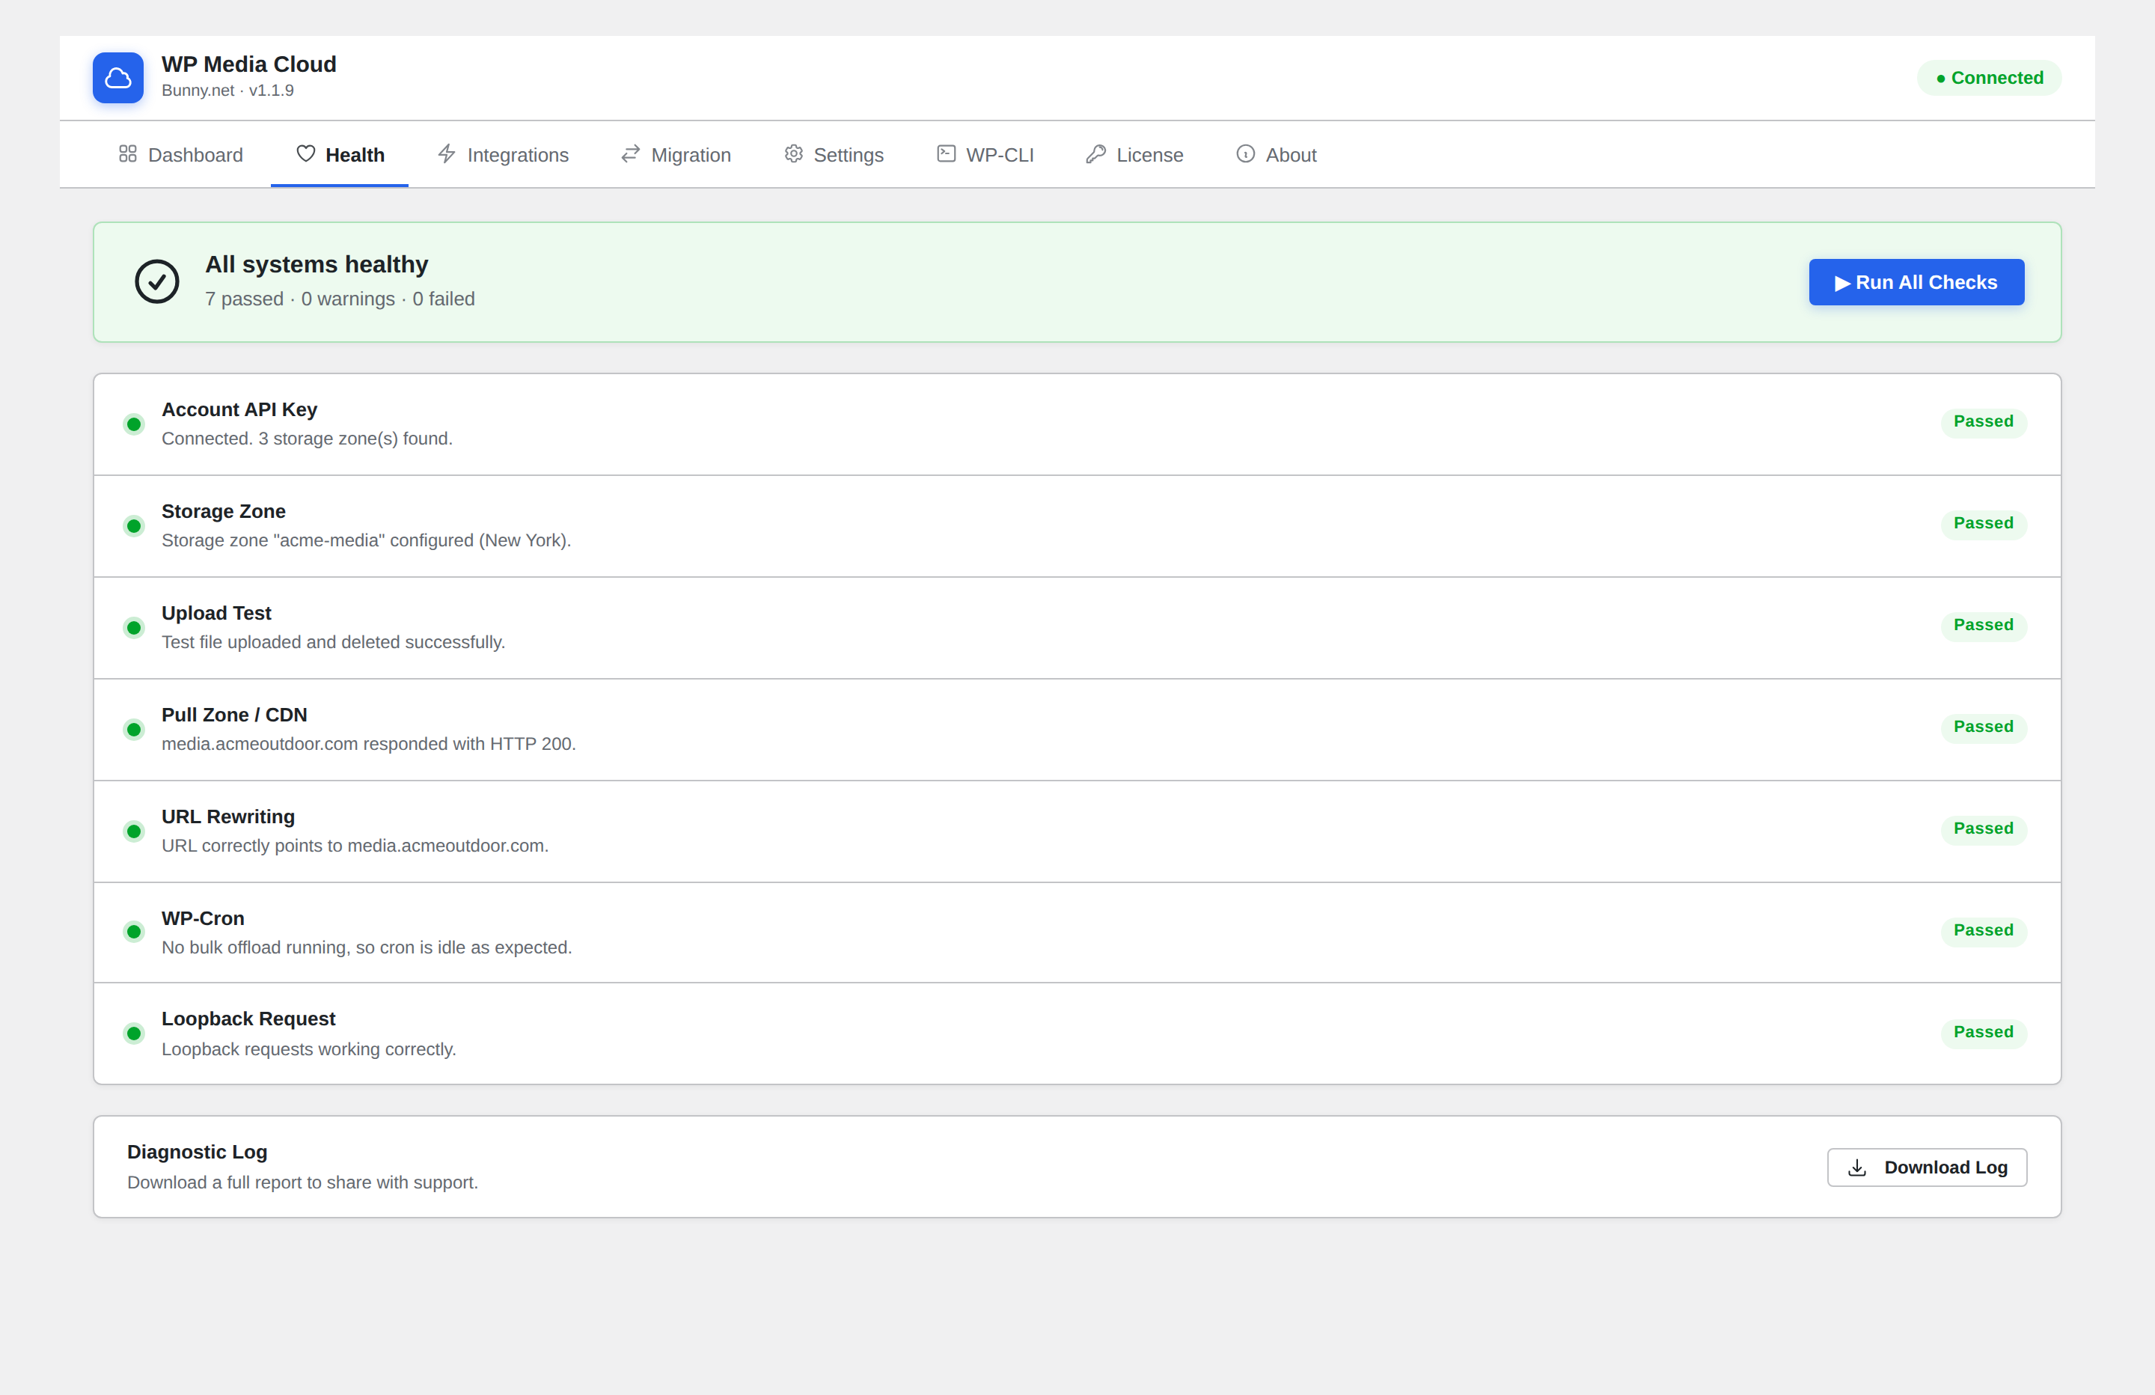Click the Migration arrows icon
Image resolution: width=2155 pixels, height=1395 pixels.
point(630,154)
